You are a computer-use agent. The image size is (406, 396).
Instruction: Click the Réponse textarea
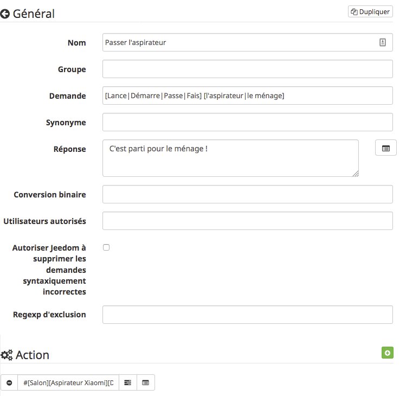230,158
